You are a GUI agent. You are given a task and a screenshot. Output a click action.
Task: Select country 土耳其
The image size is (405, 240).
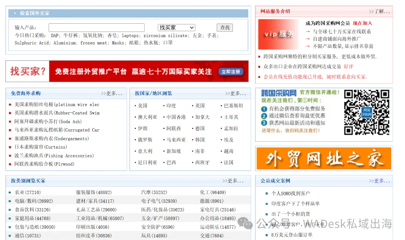[x=231, y=117]
